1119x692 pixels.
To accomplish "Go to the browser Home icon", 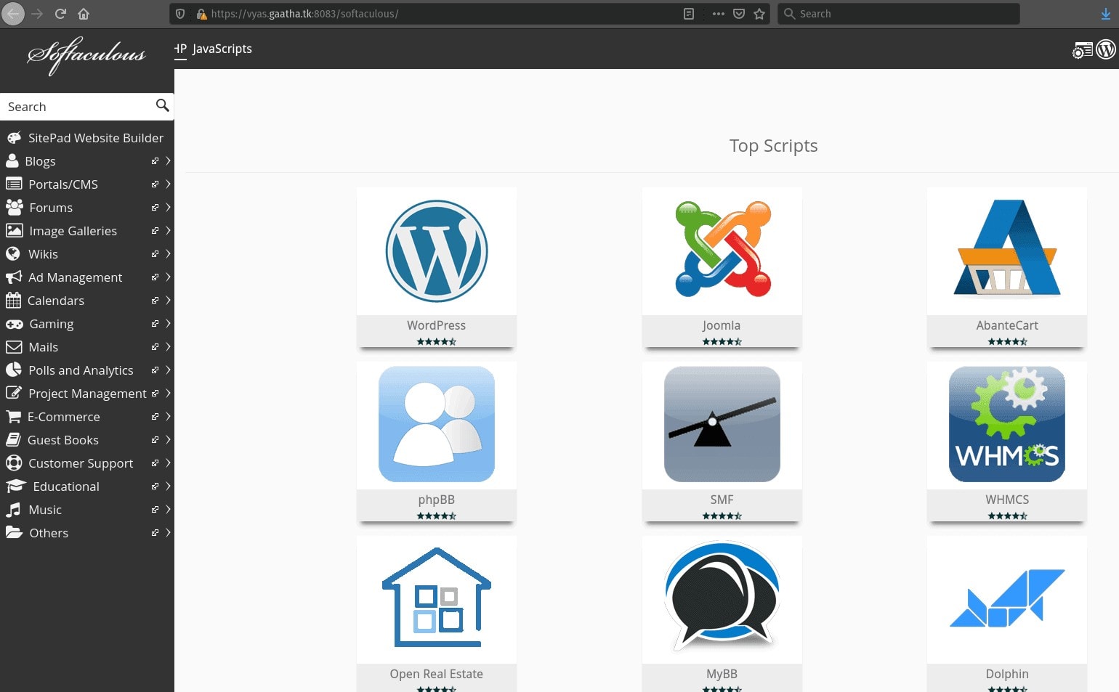I will [84, 14].
